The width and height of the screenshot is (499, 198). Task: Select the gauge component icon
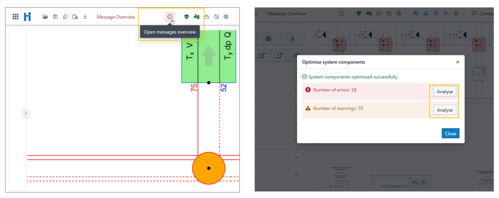tap(269, 39)
